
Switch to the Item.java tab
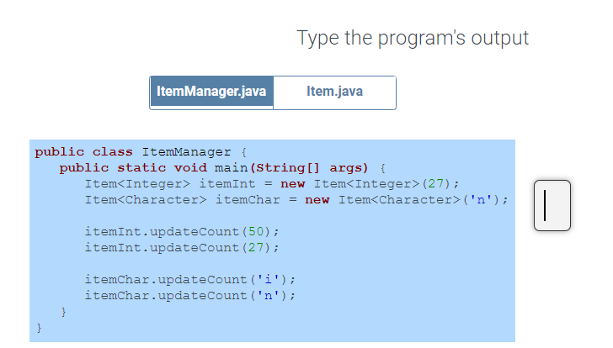pyautogui.click(x=334, y=92)
